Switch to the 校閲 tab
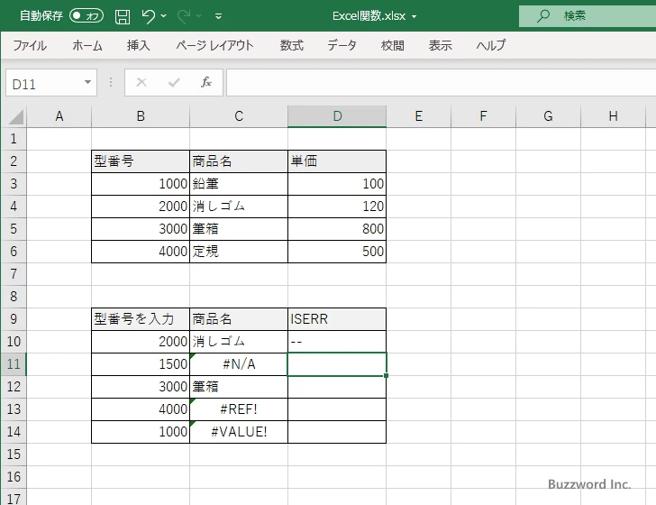 pyautogui.click(x=393, y=45)
